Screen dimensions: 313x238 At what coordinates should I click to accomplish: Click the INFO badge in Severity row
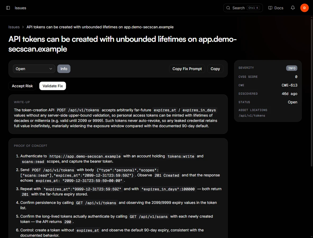[x=291, y=68]
